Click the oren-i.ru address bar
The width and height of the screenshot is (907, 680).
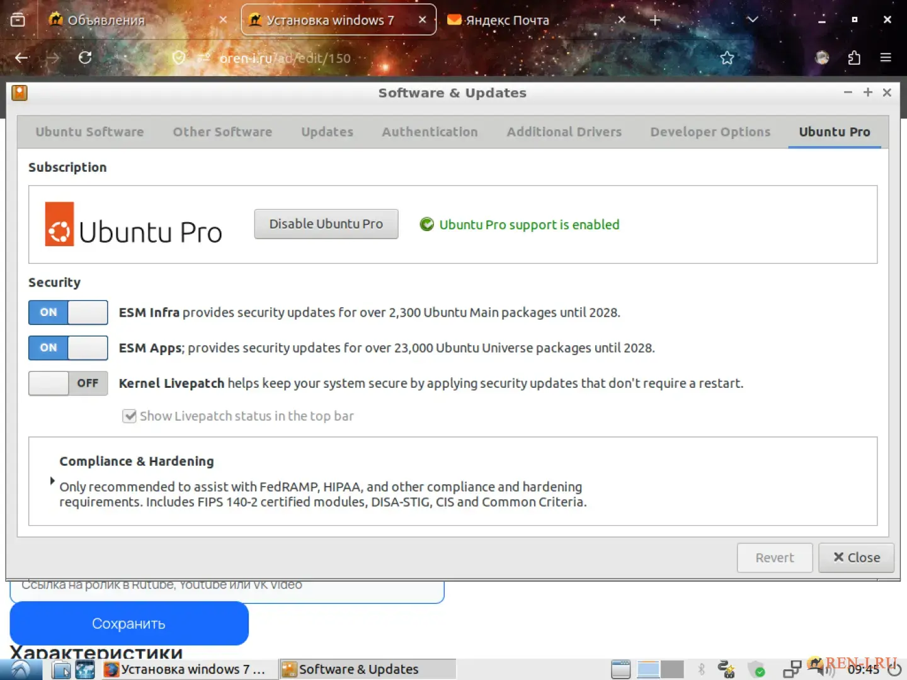(x=441, y=58)
